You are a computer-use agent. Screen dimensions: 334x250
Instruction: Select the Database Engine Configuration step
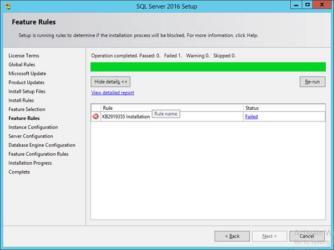coord(42,145)
